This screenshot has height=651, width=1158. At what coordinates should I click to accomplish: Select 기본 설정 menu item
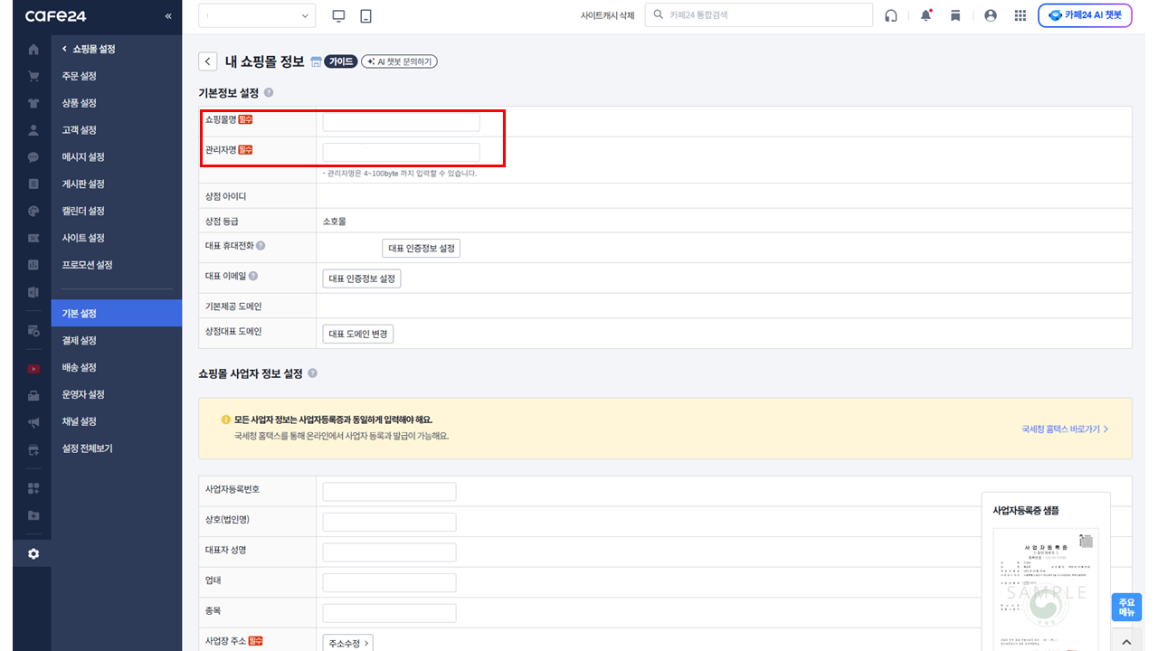tap(117, 314)
